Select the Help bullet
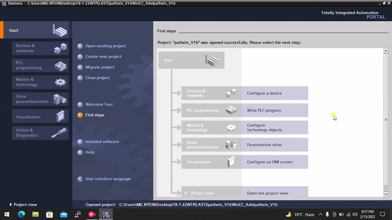The image size is (392, 220). click(80, 152)
